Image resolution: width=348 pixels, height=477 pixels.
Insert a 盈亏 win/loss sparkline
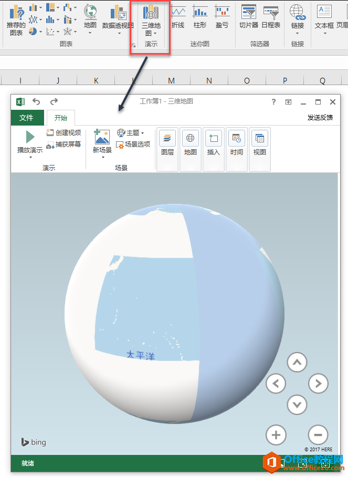pyautogui.click(x=222, y=17)
